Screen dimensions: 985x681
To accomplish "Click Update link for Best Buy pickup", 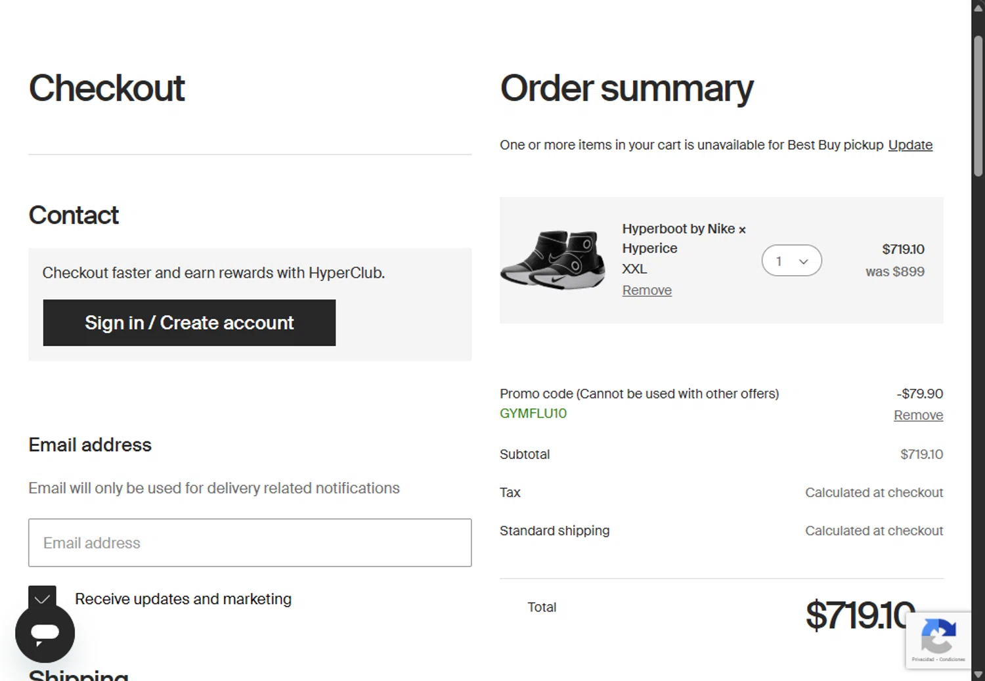I will pyautogui.click(x=909, y=144).
